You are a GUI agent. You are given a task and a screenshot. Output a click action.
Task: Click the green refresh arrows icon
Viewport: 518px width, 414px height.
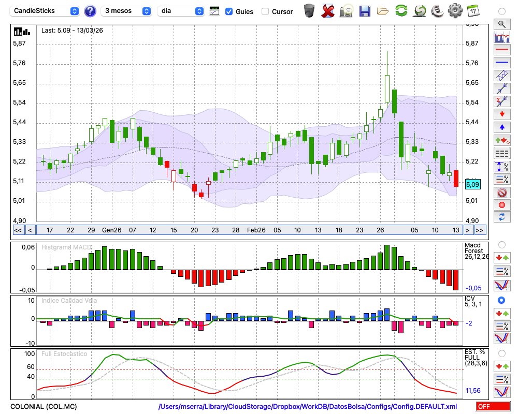401,10
